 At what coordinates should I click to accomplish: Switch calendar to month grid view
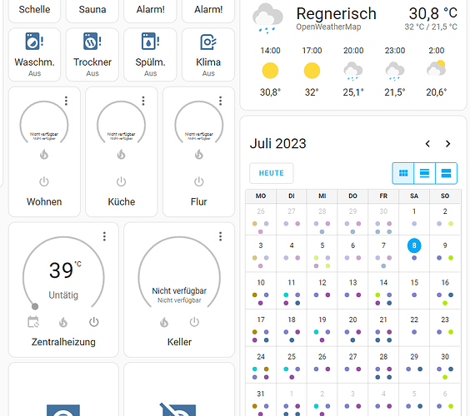coord(403,173)
